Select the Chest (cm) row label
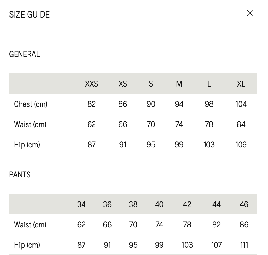 pos(31,104)
